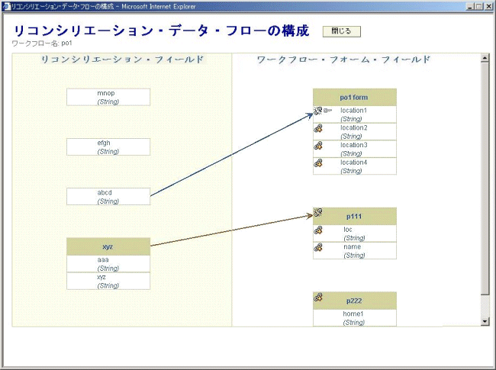Click the link icon next to location3
This screenshot has width=496, height=370.
[318, 146]
